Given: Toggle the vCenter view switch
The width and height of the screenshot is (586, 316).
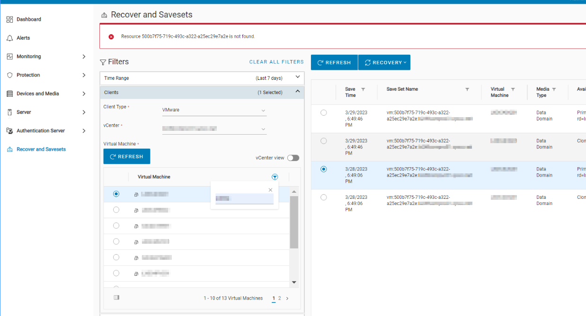Looking at the screenshot, I should 293,158.
